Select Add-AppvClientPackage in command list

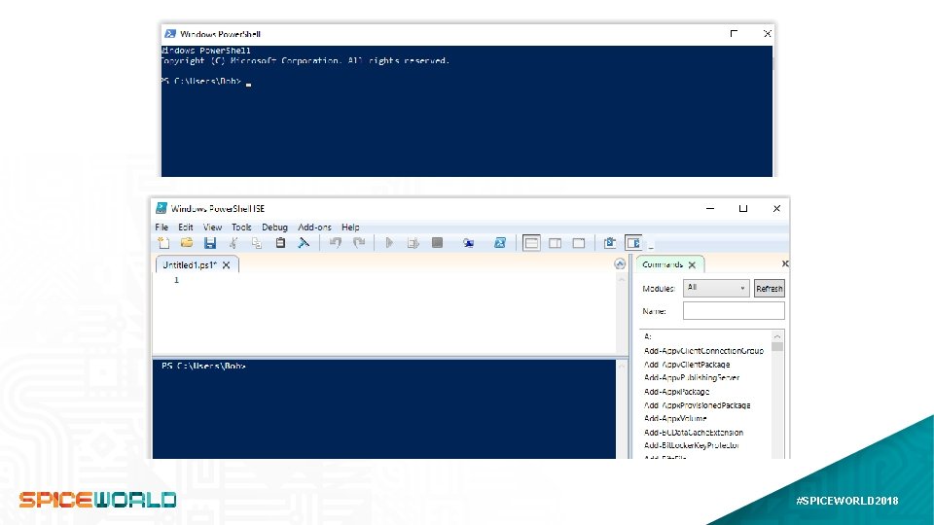pyautogui.click(x=687, y=365)
